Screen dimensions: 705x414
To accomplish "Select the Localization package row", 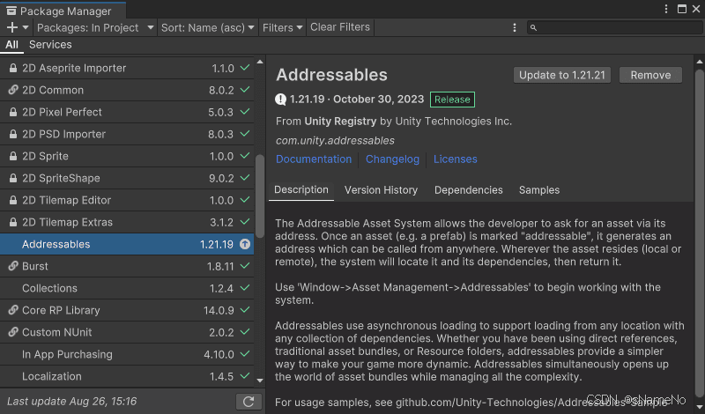I will (127, 376).
